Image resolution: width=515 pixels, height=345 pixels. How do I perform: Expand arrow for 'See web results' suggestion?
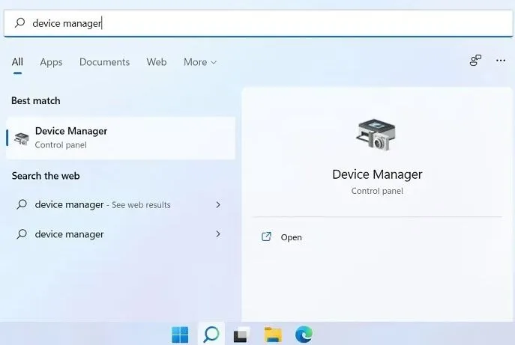coord(218,204)
